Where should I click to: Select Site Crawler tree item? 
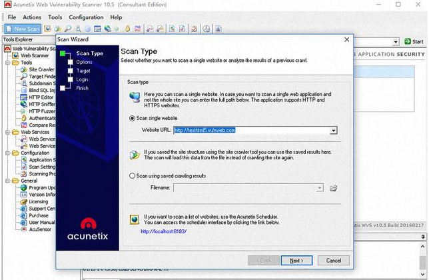tap(41, 69)
